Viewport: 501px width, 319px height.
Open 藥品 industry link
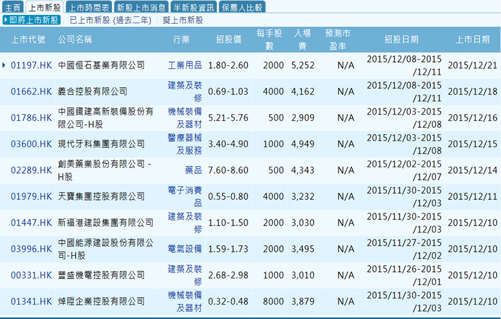pos(194,170)
